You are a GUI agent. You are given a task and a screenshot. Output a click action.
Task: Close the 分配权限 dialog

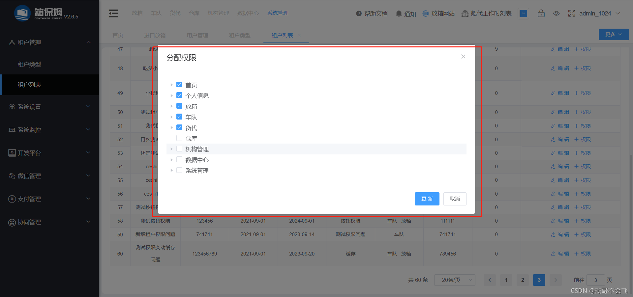tap(463, 57)
